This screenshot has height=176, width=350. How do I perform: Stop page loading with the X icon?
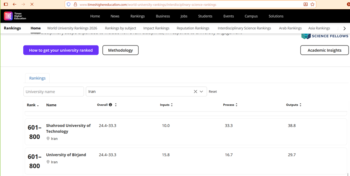[32, 4]
